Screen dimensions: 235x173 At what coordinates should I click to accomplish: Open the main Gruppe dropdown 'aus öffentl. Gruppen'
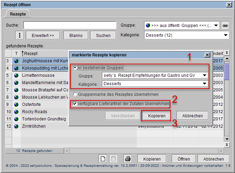click(182, 26)
